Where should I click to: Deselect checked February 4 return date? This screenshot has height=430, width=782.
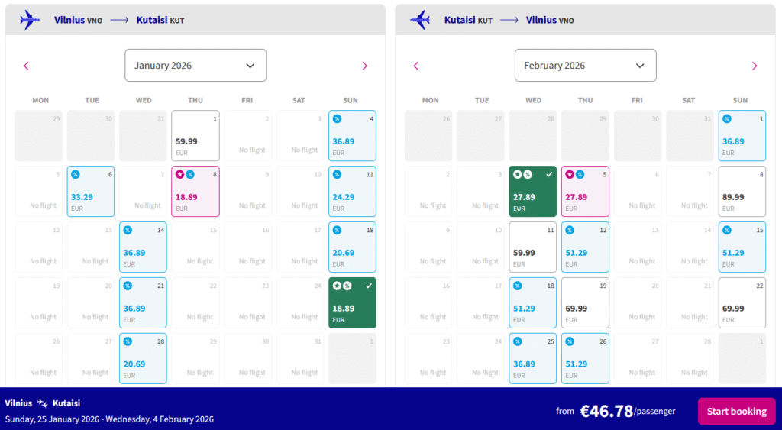click(533, 191)
